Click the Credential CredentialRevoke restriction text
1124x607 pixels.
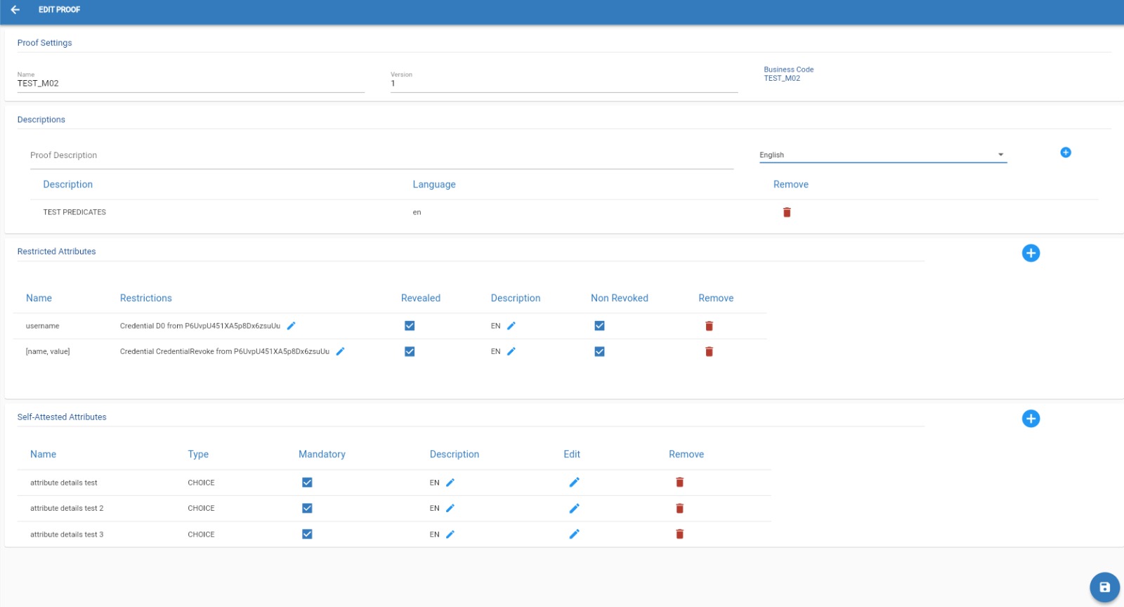pos(225,351)
